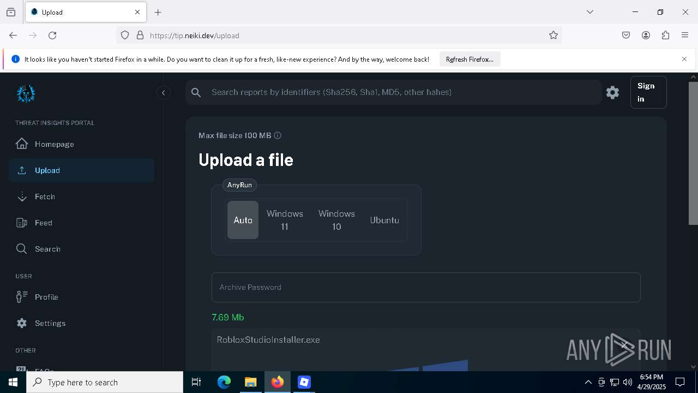Image resolution: width=698 pixels, height=393 pixels.
Task: Select the Auto environment option
Action: click(243, 220)
